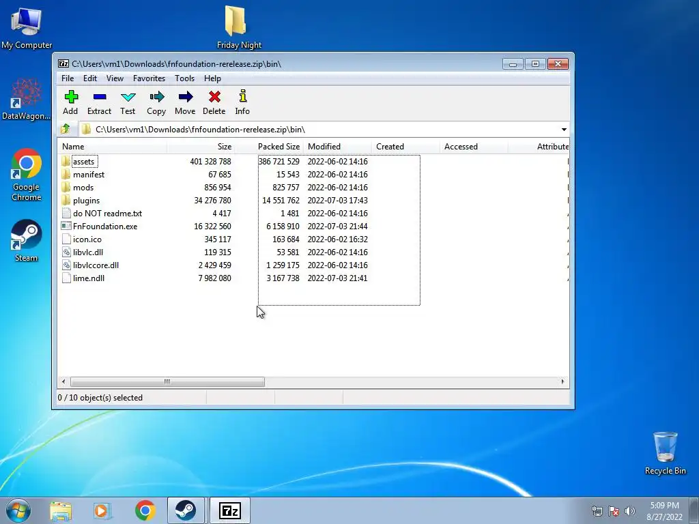The image size is (699, 524).
Task: Click the Copy toolbar icon
Action: (x=156, y=97)
